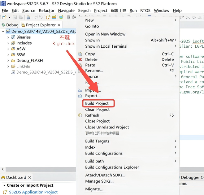Image resolution: width=204 pixels, height=195 pixels.
Task: Click the Save All toolbar icon
Action: pyautogui.click(x=20, y=17)
